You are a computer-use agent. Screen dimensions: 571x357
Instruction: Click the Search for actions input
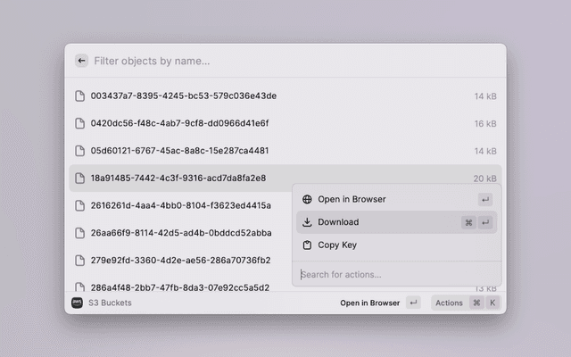tap(393, 274)
